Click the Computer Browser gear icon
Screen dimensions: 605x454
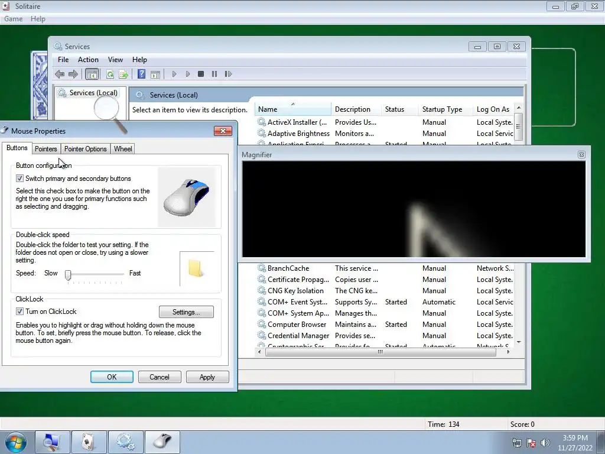[x=262, y=325]
